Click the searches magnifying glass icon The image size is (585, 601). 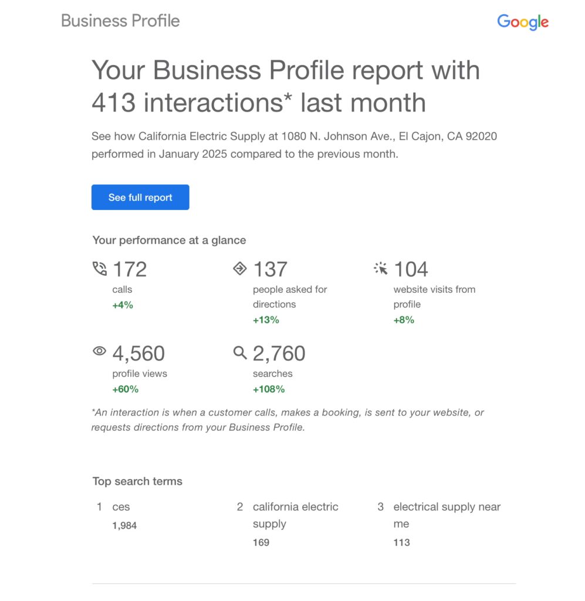click(239, 352)
